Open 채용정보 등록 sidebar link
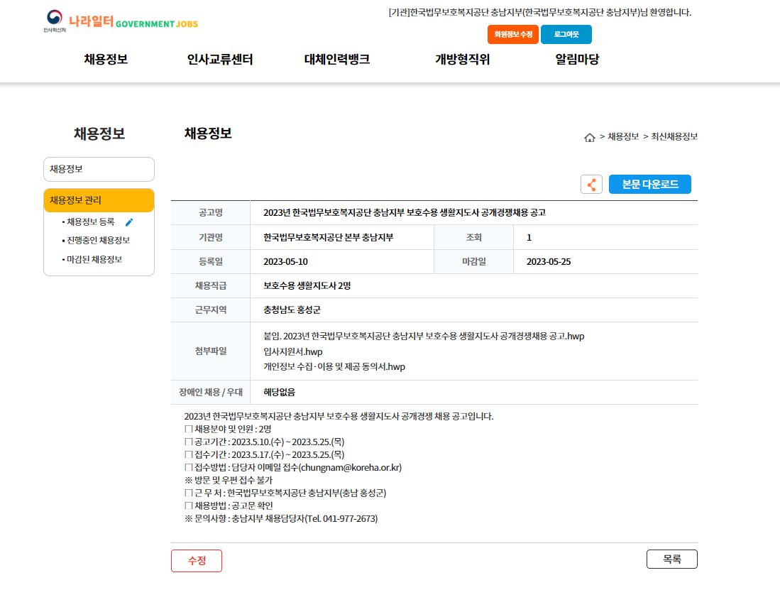This screenshot has height=612, width=780. click(91, 222)
